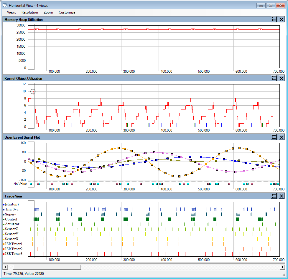Screen dimensions: 288x279
Task: Click the window resize grip at corner
Action: 283,274
